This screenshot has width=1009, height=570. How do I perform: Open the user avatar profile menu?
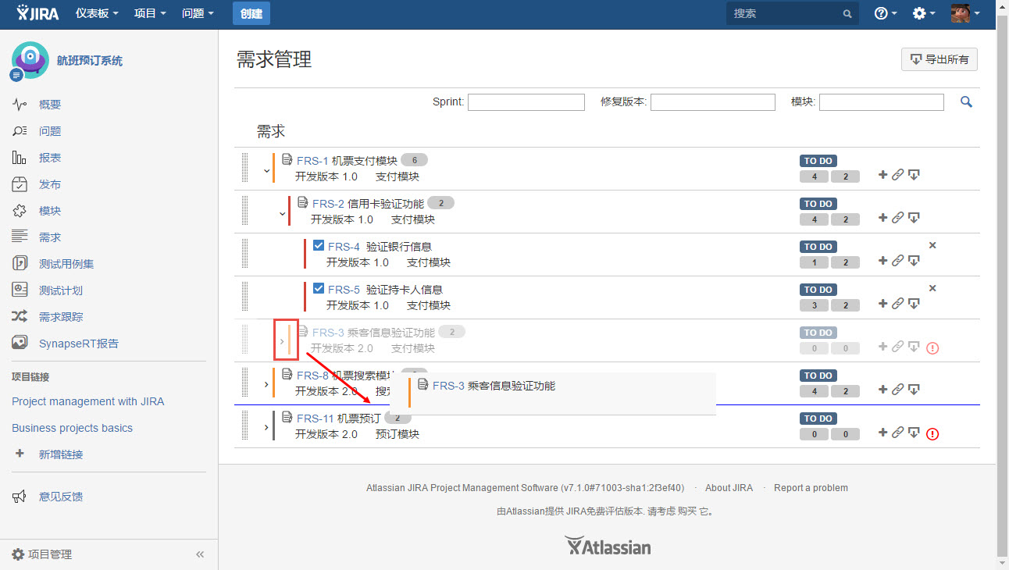[965, 13]
